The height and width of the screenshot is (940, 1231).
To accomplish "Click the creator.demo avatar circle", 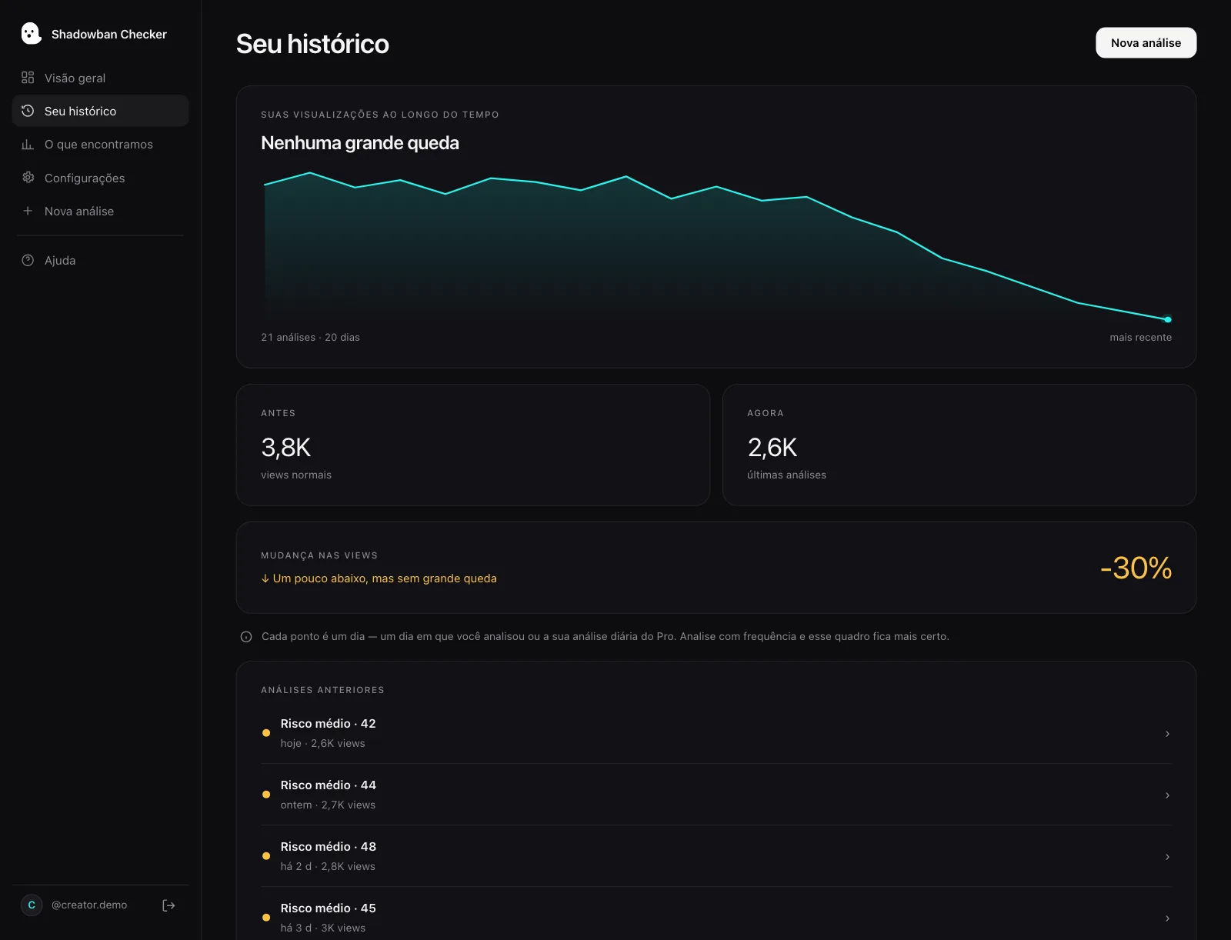I will click(x=32, y=905).
